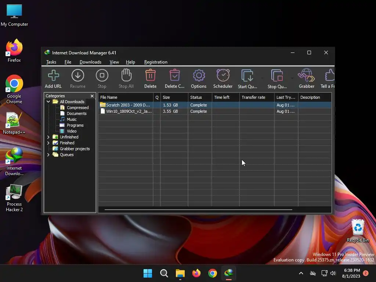
Task: Open the Options gear icon
Action: click(199, 79)
